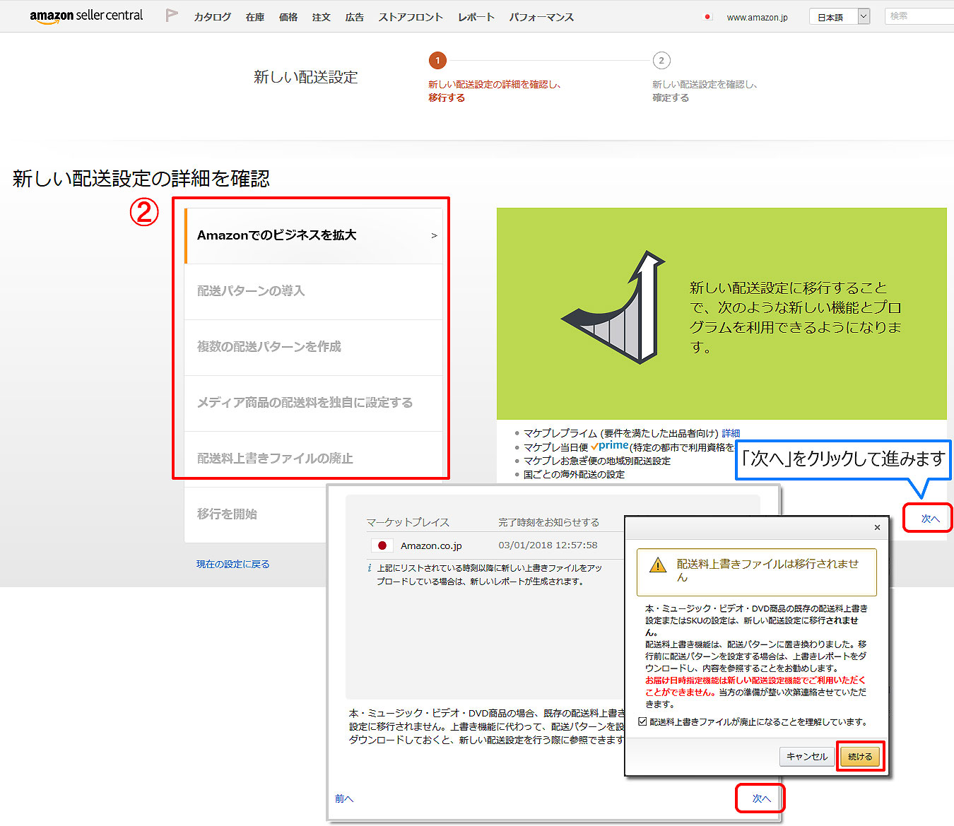Open the パフォーマンス menu

click(x=541, y=17)
